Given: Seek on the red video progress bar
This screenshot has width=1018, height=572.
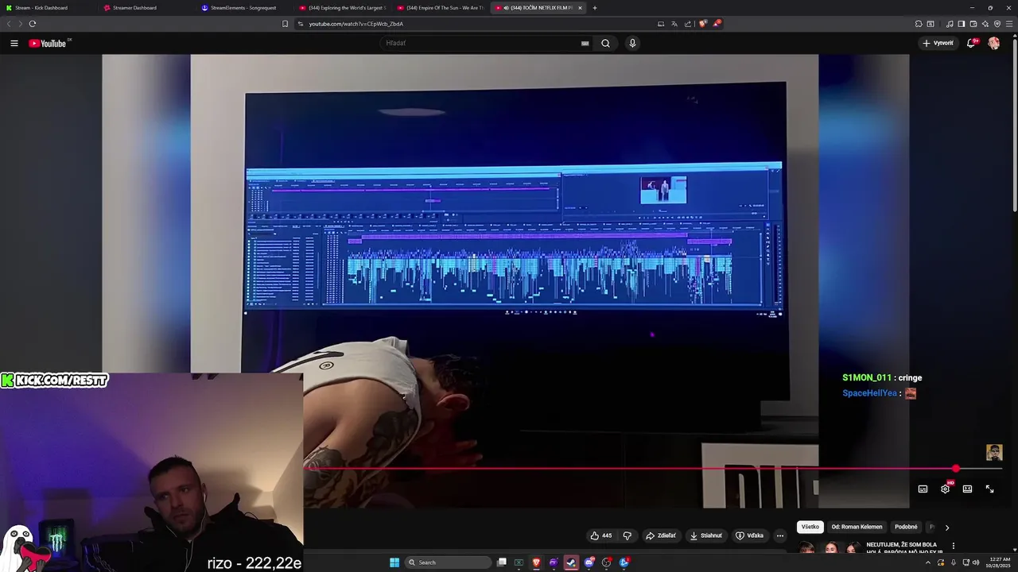Looking at the screenshot, I should tap(628, 469).
